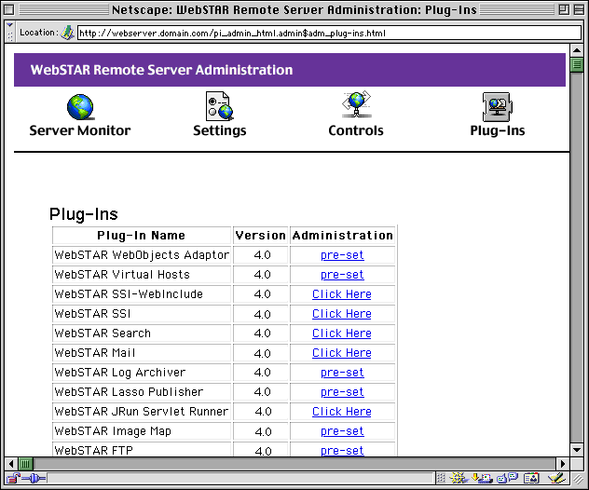The width and height of the screenshot is (589, 490).
Task: Click the 'Plug-In Name' column header
Action: click(x=142, y=236)
